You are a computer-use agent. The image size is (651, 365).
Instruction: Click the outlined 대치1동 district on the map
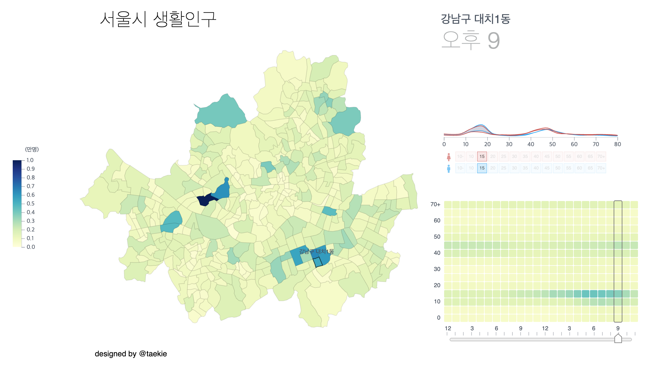click(318, 262)
